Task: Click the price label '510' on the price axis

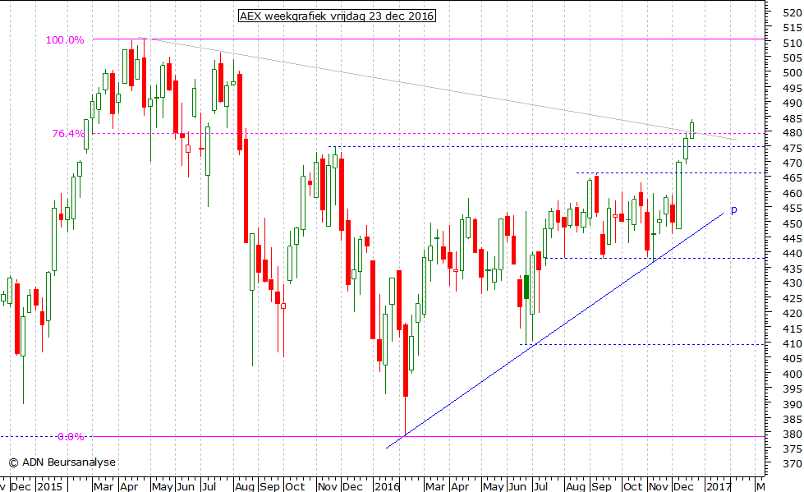Action: pos(793,43)
